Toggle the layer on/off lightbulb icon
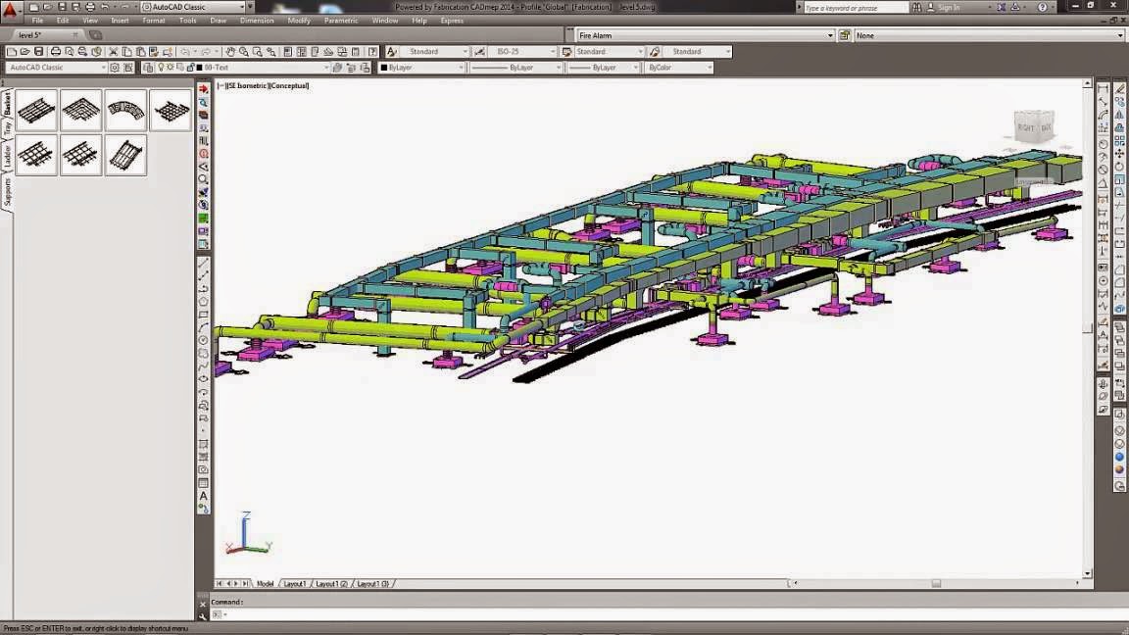Image resolution: width=1129 pixels, height=635 pixels. [161, 68]
